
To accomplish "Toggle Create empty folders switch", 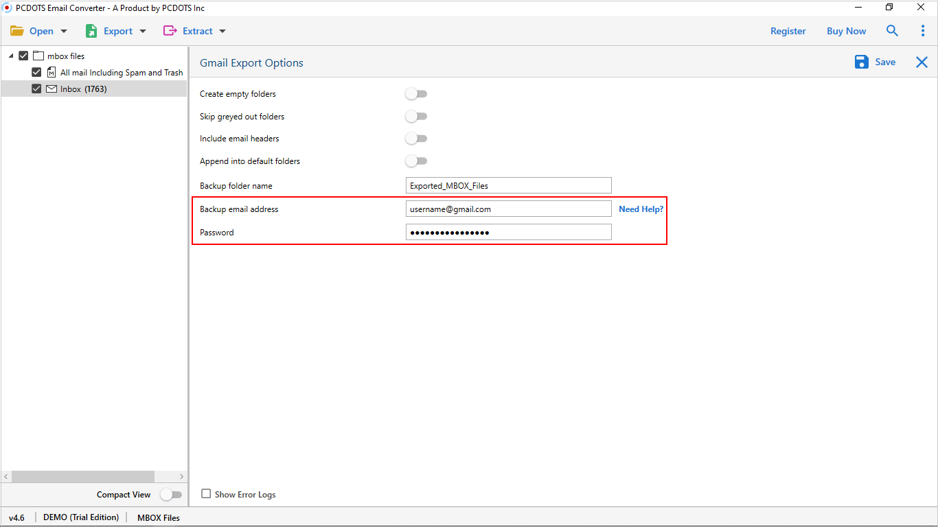I will [416, 94].
